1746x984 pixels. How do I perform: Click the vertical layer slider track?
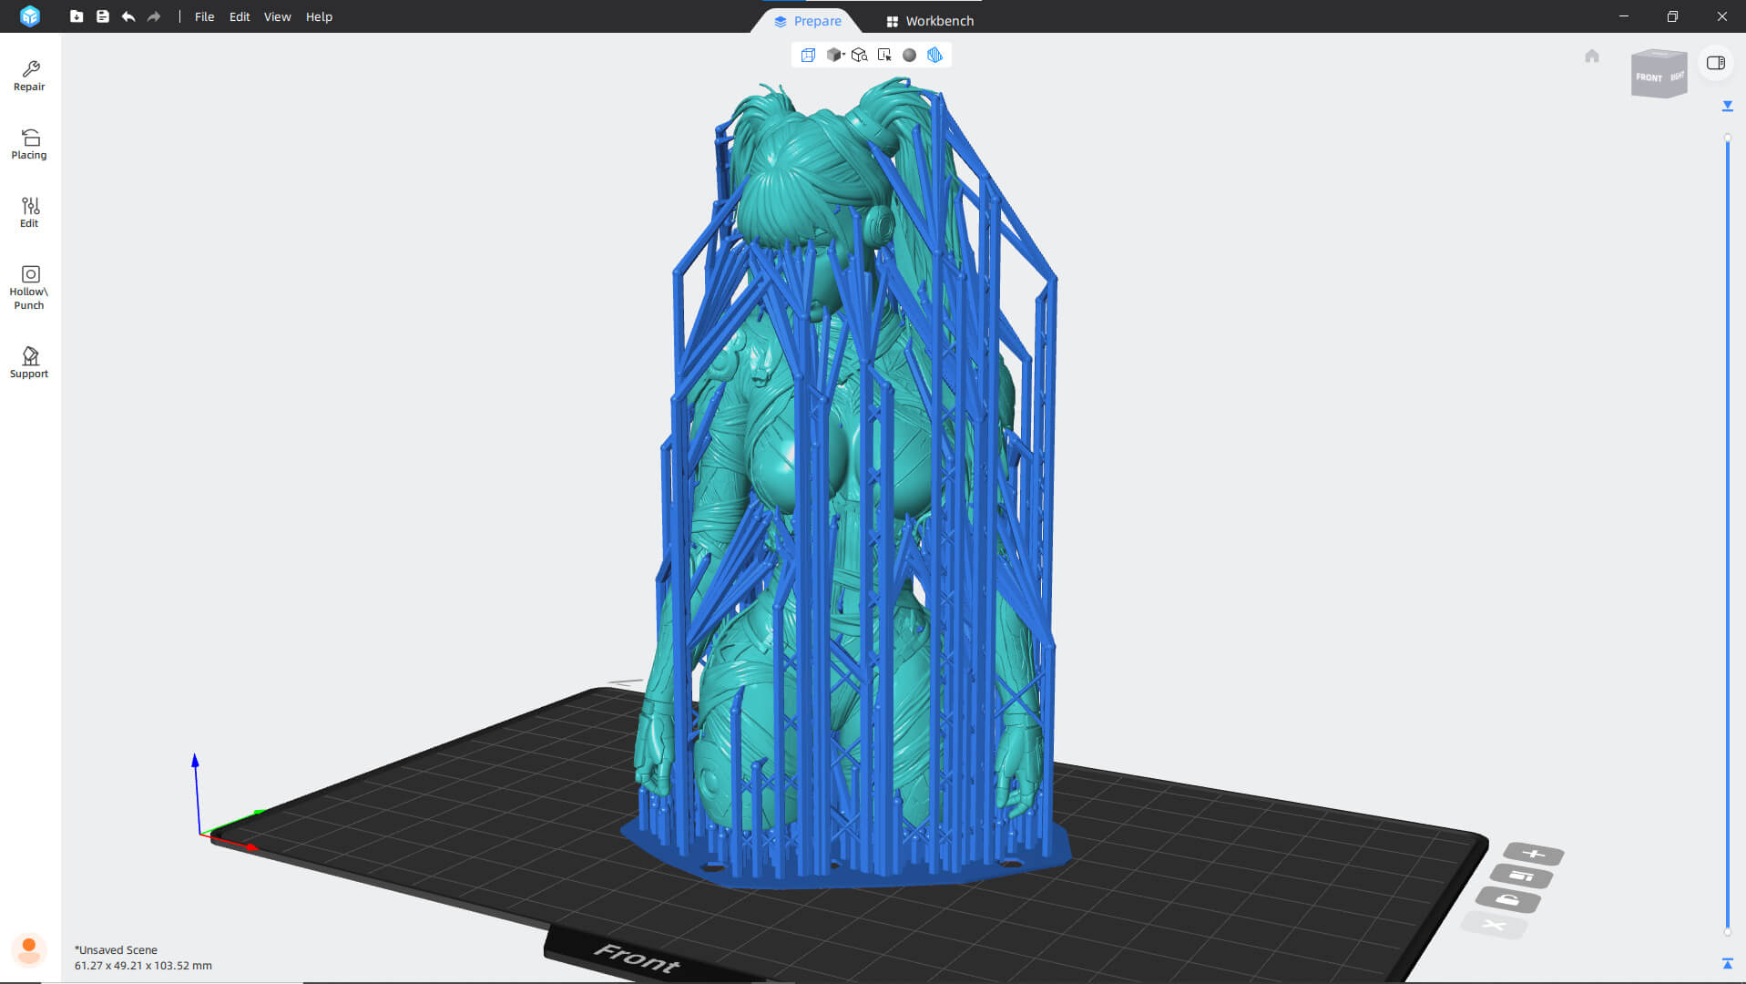click(x=1728, y=535)
